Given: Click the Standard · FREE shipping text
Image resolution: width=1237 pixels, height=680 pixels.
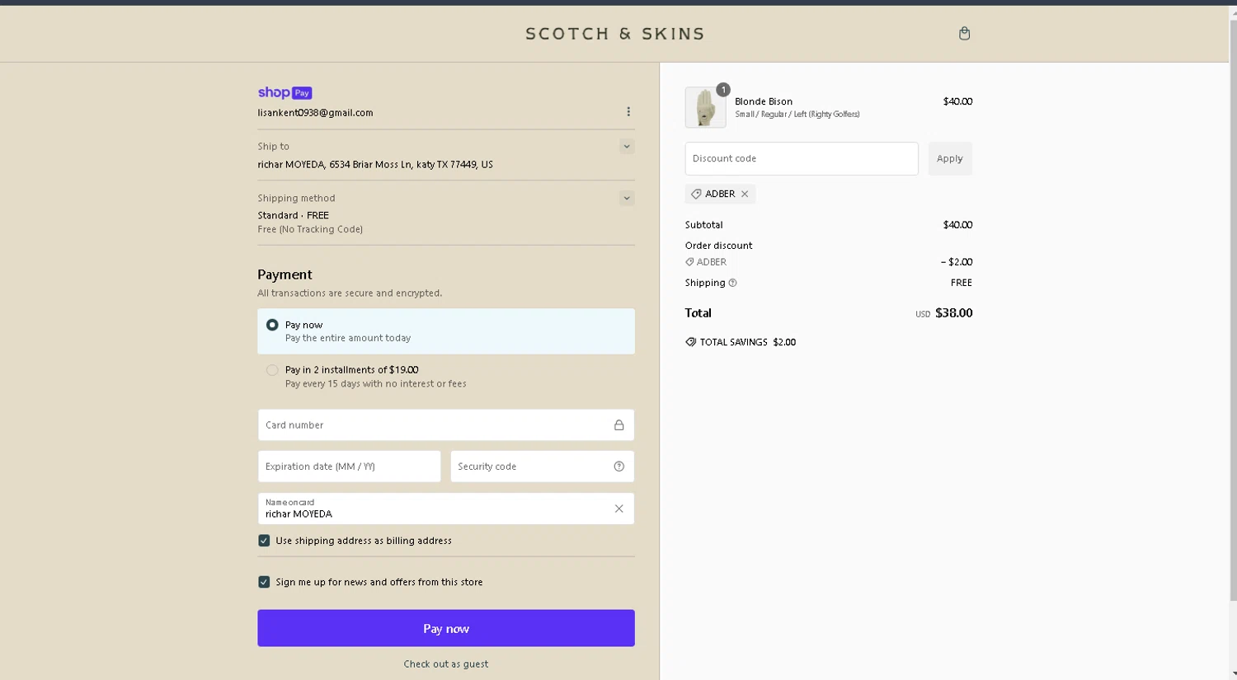Looking at the screenshot, I should (293, 216).
